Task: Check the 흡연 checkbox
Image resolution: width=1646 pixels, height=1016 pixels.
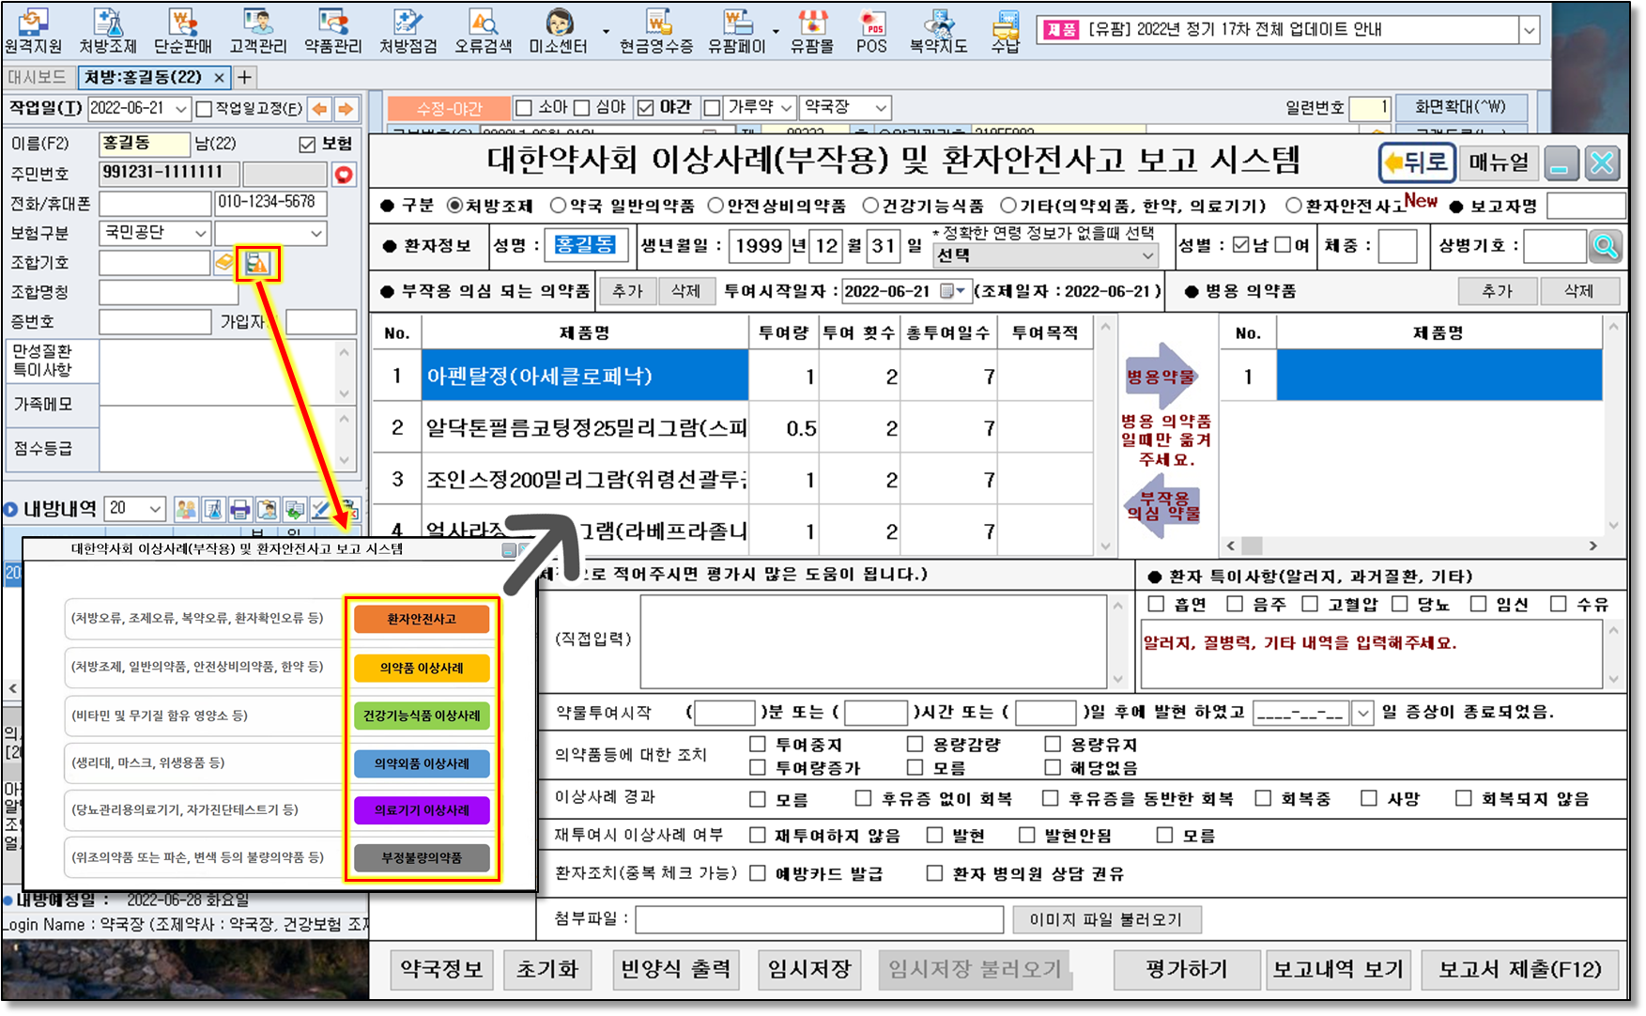Action: click(1156, 604)
